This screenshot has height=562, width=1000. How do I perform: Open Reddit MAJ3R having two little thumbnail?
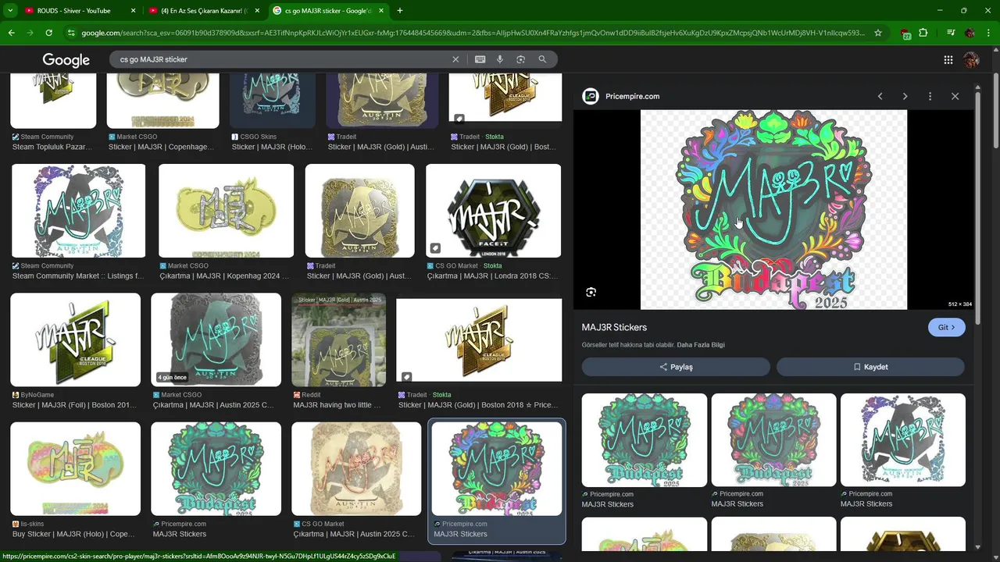coord(338,340)
